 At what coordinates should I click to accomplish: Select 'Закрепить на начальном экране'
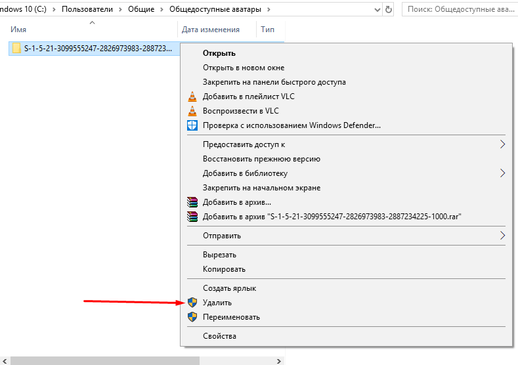[261, 188]
